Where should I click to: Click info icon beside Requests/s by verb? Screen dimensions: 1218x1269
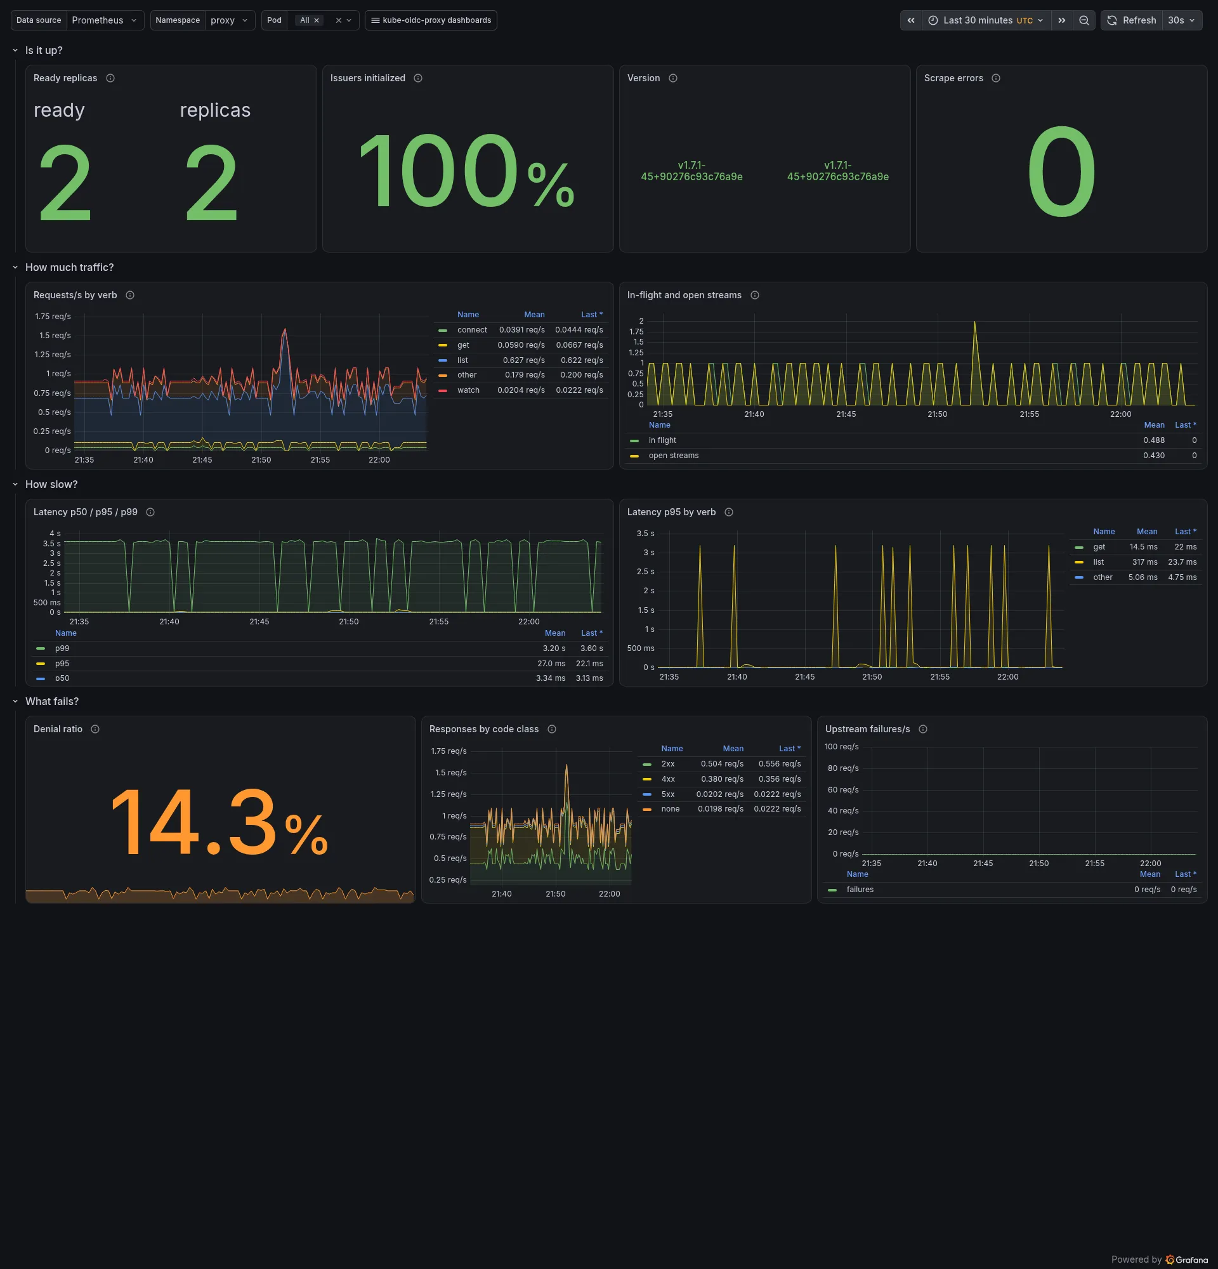pos(130,295)
